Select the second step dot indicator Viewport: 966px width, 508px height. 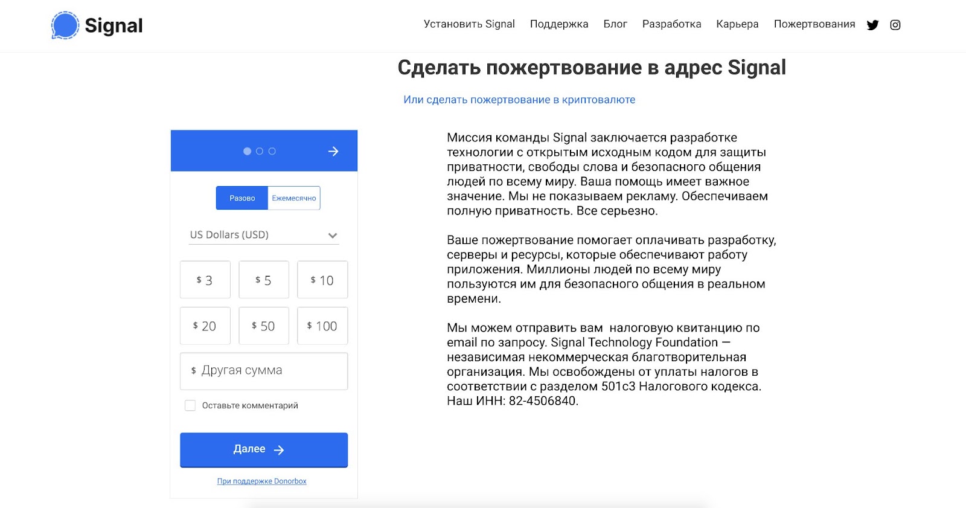(x=260, y=151)
